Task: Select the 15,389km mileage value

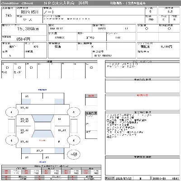Action: 28,29
